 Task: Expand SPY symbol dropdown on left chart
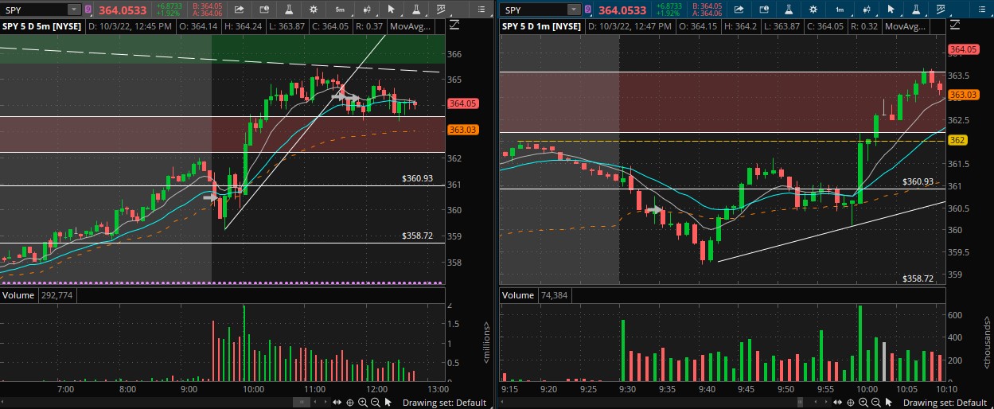(73, 10)
